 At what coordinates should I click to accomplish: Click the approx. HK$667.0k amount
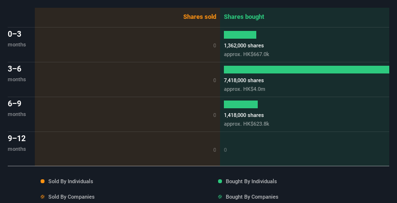pos(246,54)
